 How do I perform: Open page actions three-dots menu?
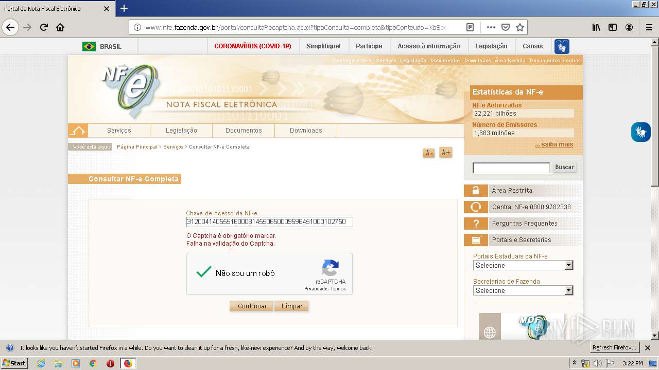pyautogui.click(x=491, y=27)
